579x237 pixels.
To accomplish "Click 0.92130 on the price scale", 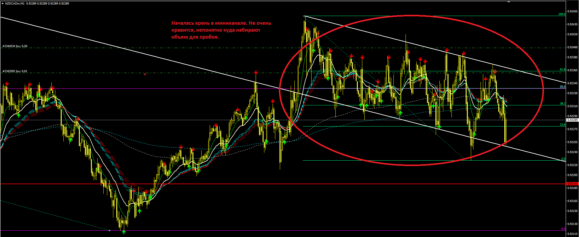I will tap(573, 224).
